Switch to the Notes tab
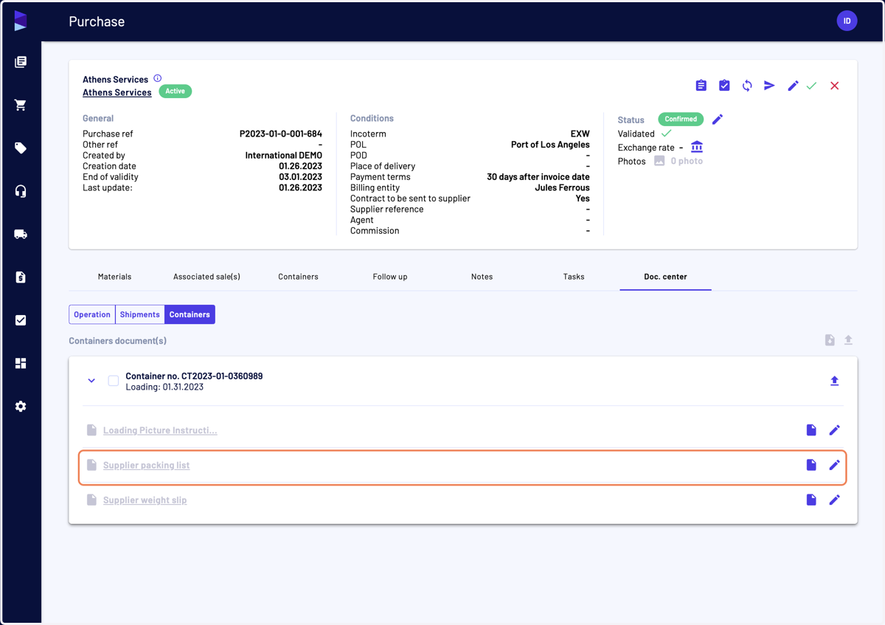The width and height of the screenshot is (885, 625). click(482, 277)
